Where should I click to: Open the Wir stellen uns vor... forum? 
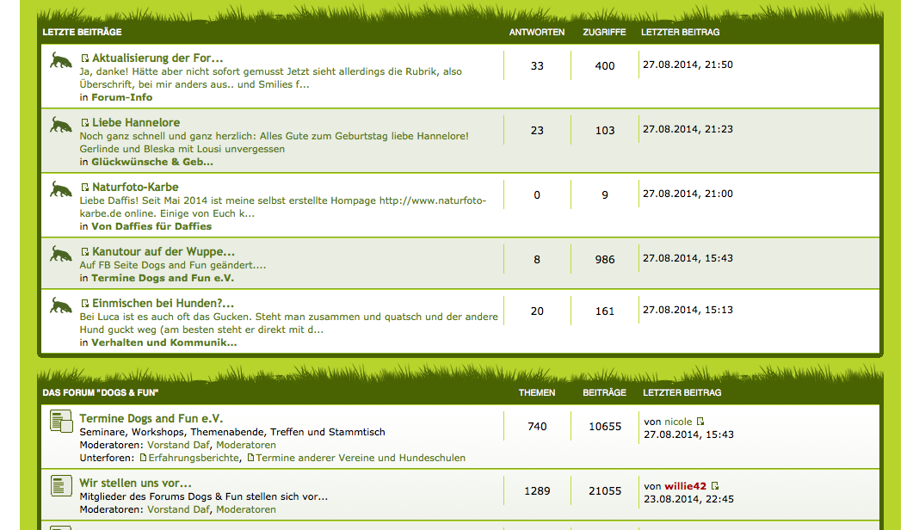[x=135, y=483]
